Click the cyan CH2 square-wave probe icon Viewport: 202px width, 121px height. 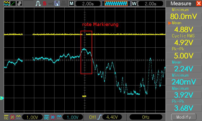(x=59, y=117)
